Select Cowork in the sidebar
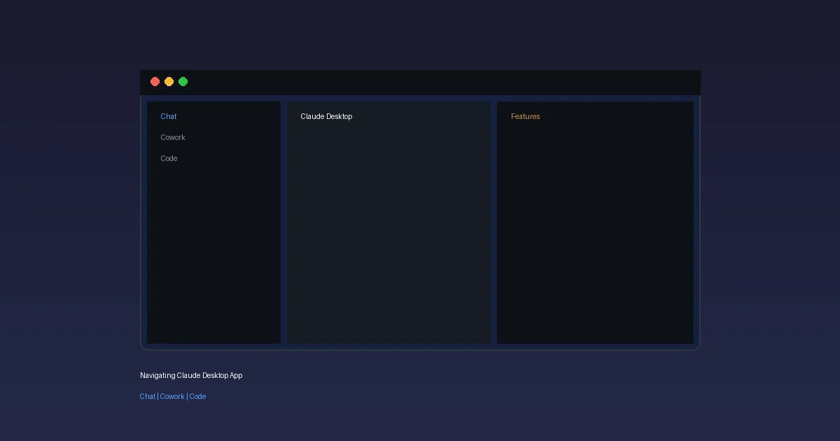Viewport: 840px width, 441px height. tap(173, 137)
